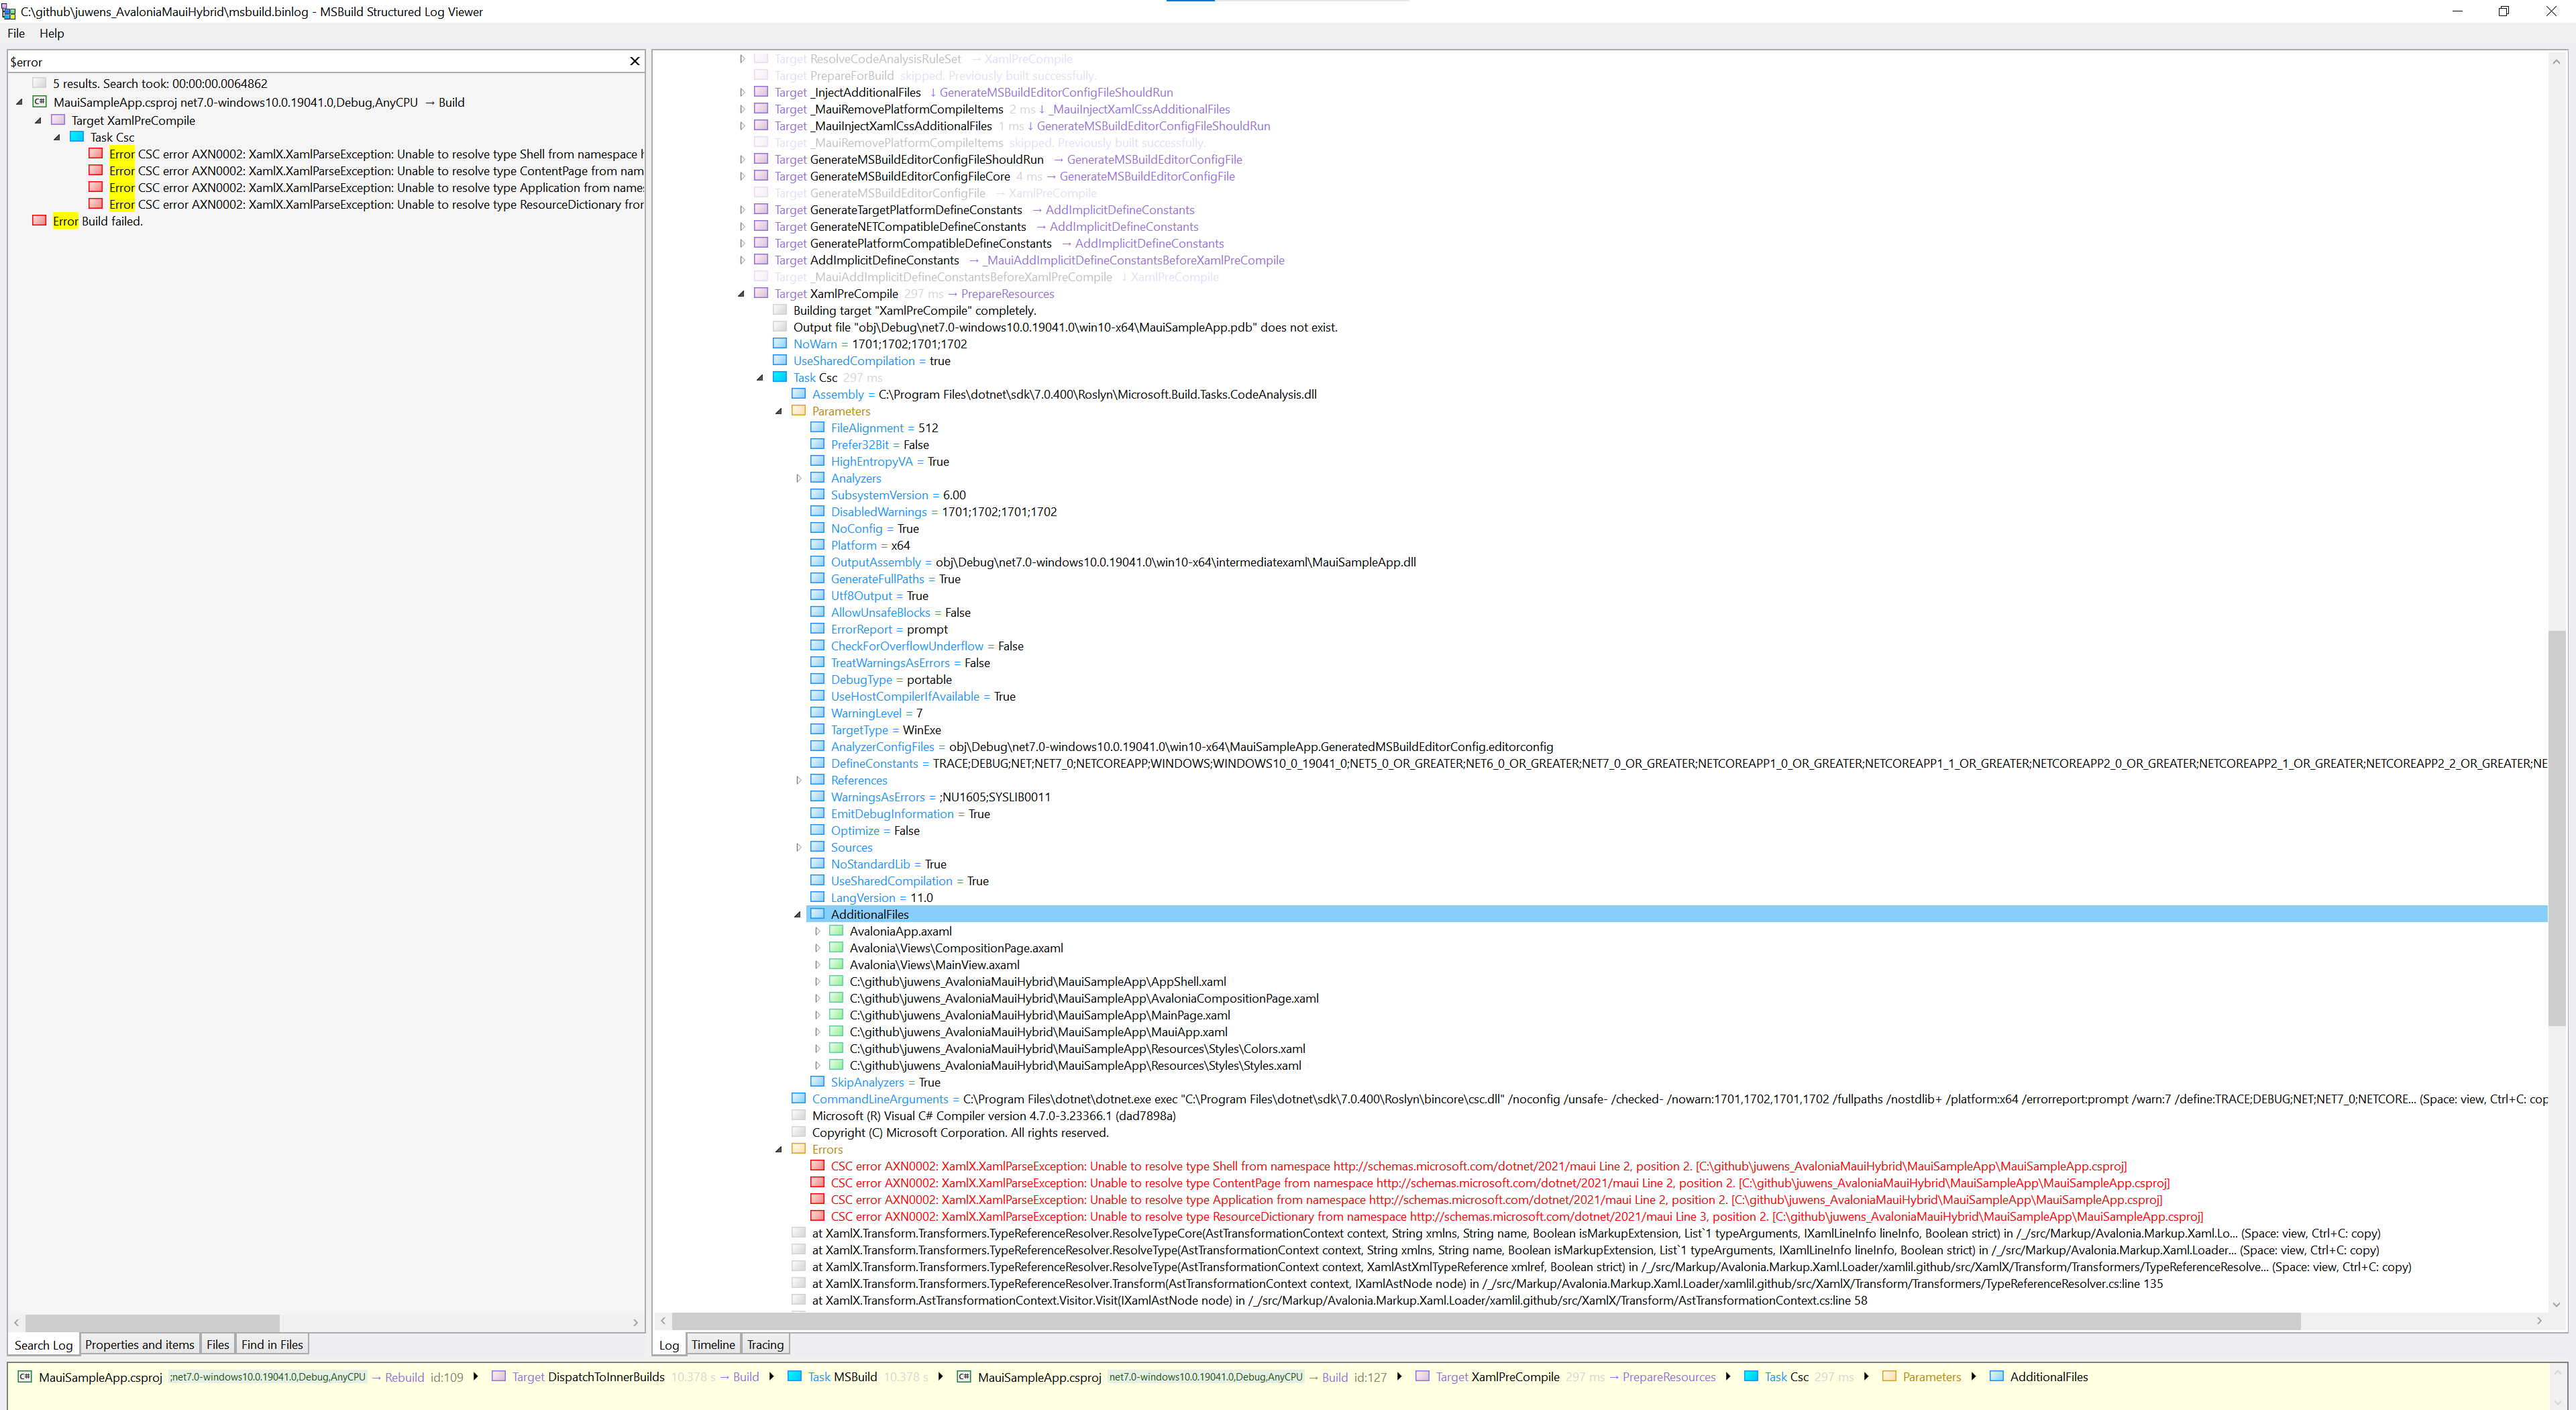
Task: Switch to the Timeline tab
Action: click(x=712, y=1344)
